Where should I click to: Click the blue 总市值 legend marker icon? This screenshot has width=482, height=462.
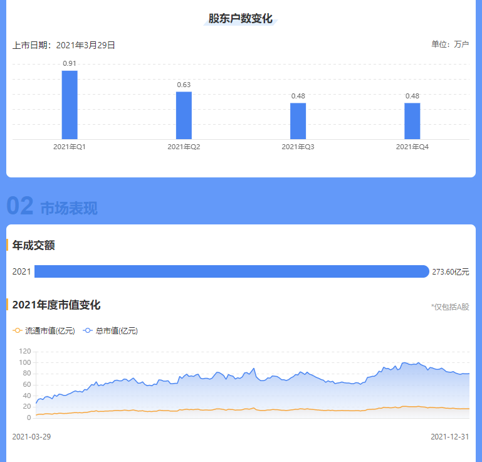click(x=88, y=331)
